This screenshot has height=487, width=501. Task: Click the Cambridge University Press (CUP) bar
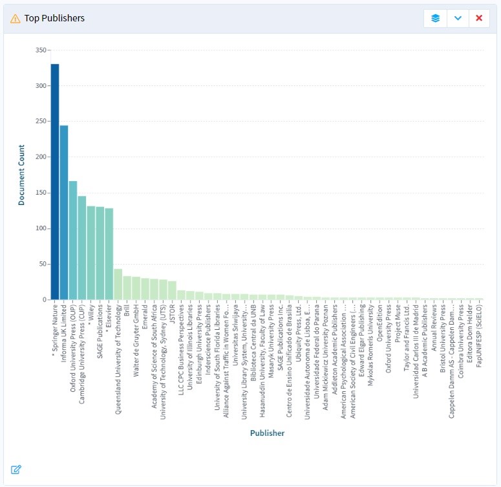coord(82,248)
